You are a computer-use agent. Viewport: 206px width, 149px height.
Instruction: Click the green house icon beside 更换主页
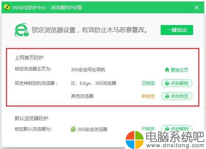tap(167, 70)
